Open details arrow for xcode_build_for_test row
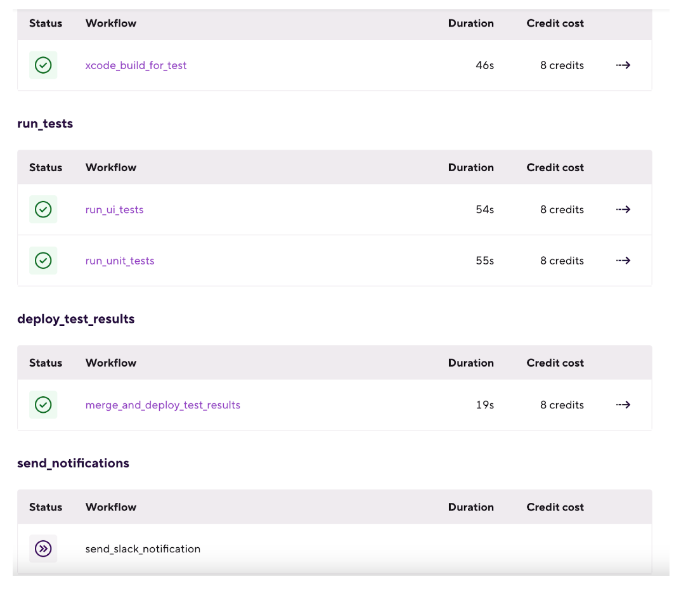 [623, 65]
